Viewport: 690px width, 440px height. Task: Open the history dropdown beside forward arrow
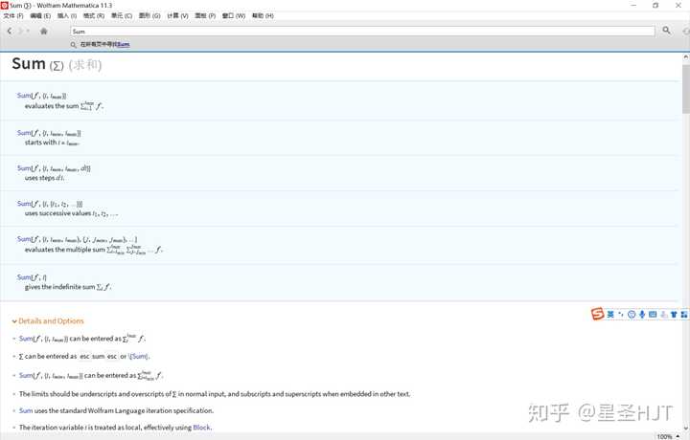click(x=28, y=32)
